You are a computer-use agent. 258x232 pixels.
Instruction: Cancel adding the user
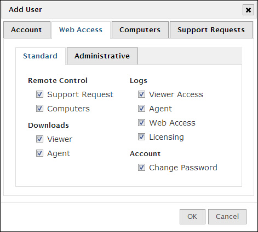[227, 217]
